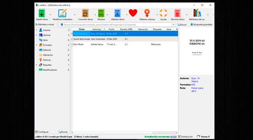
Task: Expand the Formatos tree node
Action: coord(36,45)
